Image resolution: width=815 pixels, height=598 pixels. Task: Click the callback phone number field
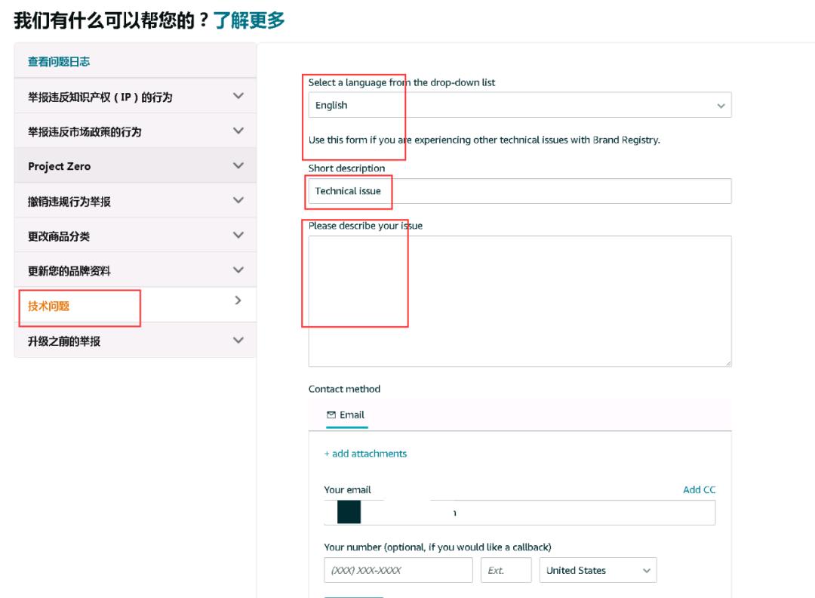[x=398, y=570]
